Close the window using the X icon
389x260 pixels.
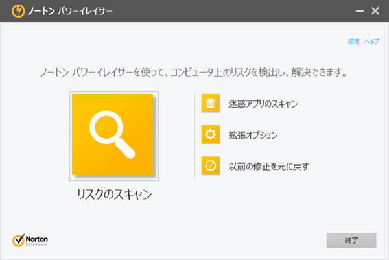click(x=375, y=11)
